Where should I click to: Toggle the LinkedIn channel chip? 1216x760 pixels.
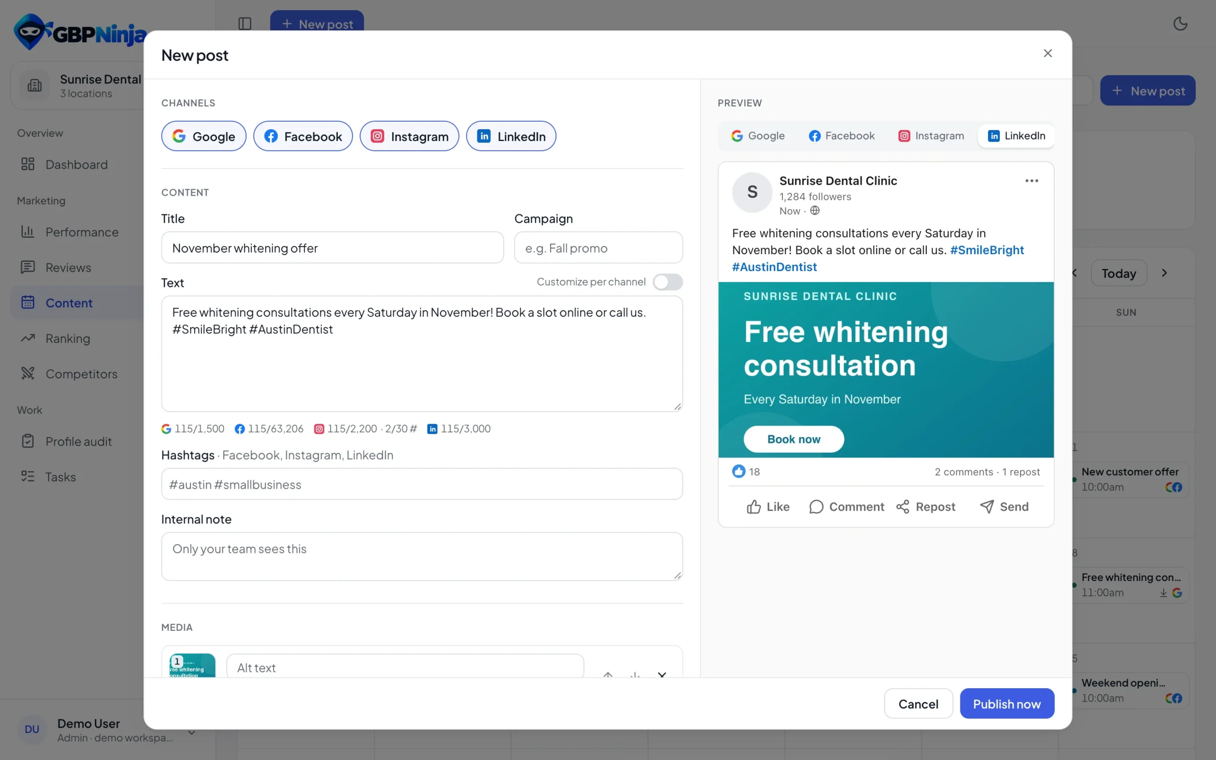tap(511, 136)
